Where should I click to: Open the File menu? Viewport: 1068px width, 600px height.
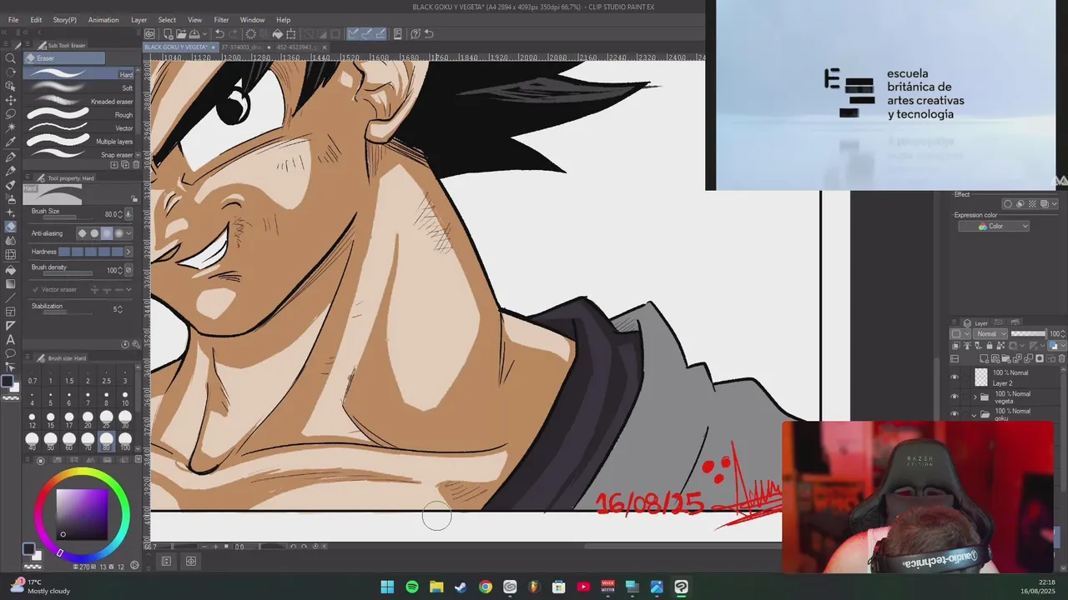tap(13, 20)
